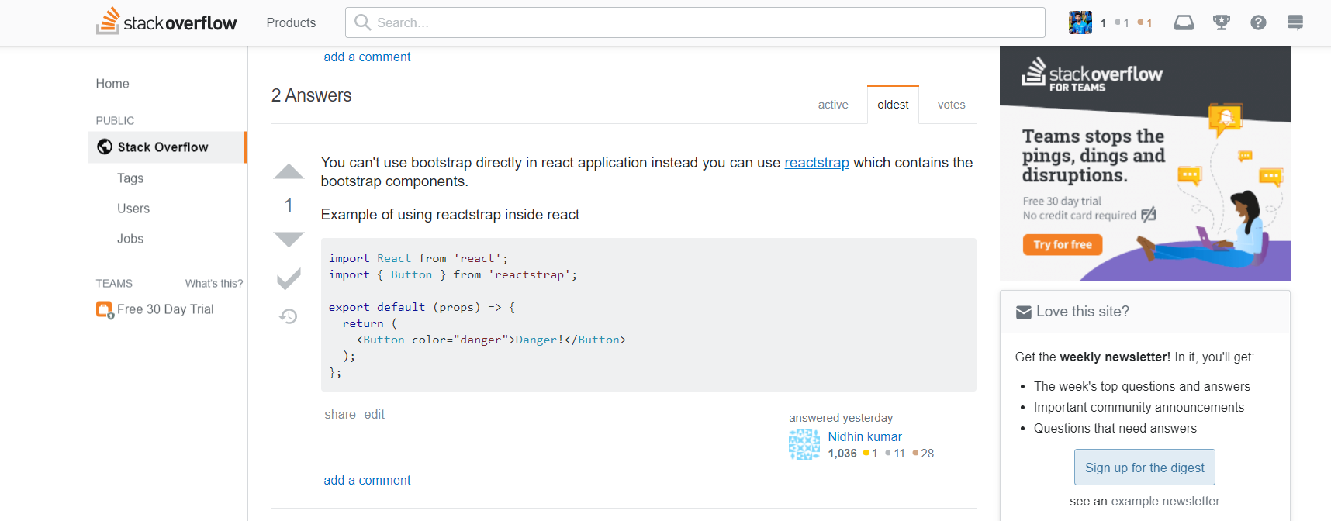
Task: Click the help question mark icon
Action: (1258, 22)
